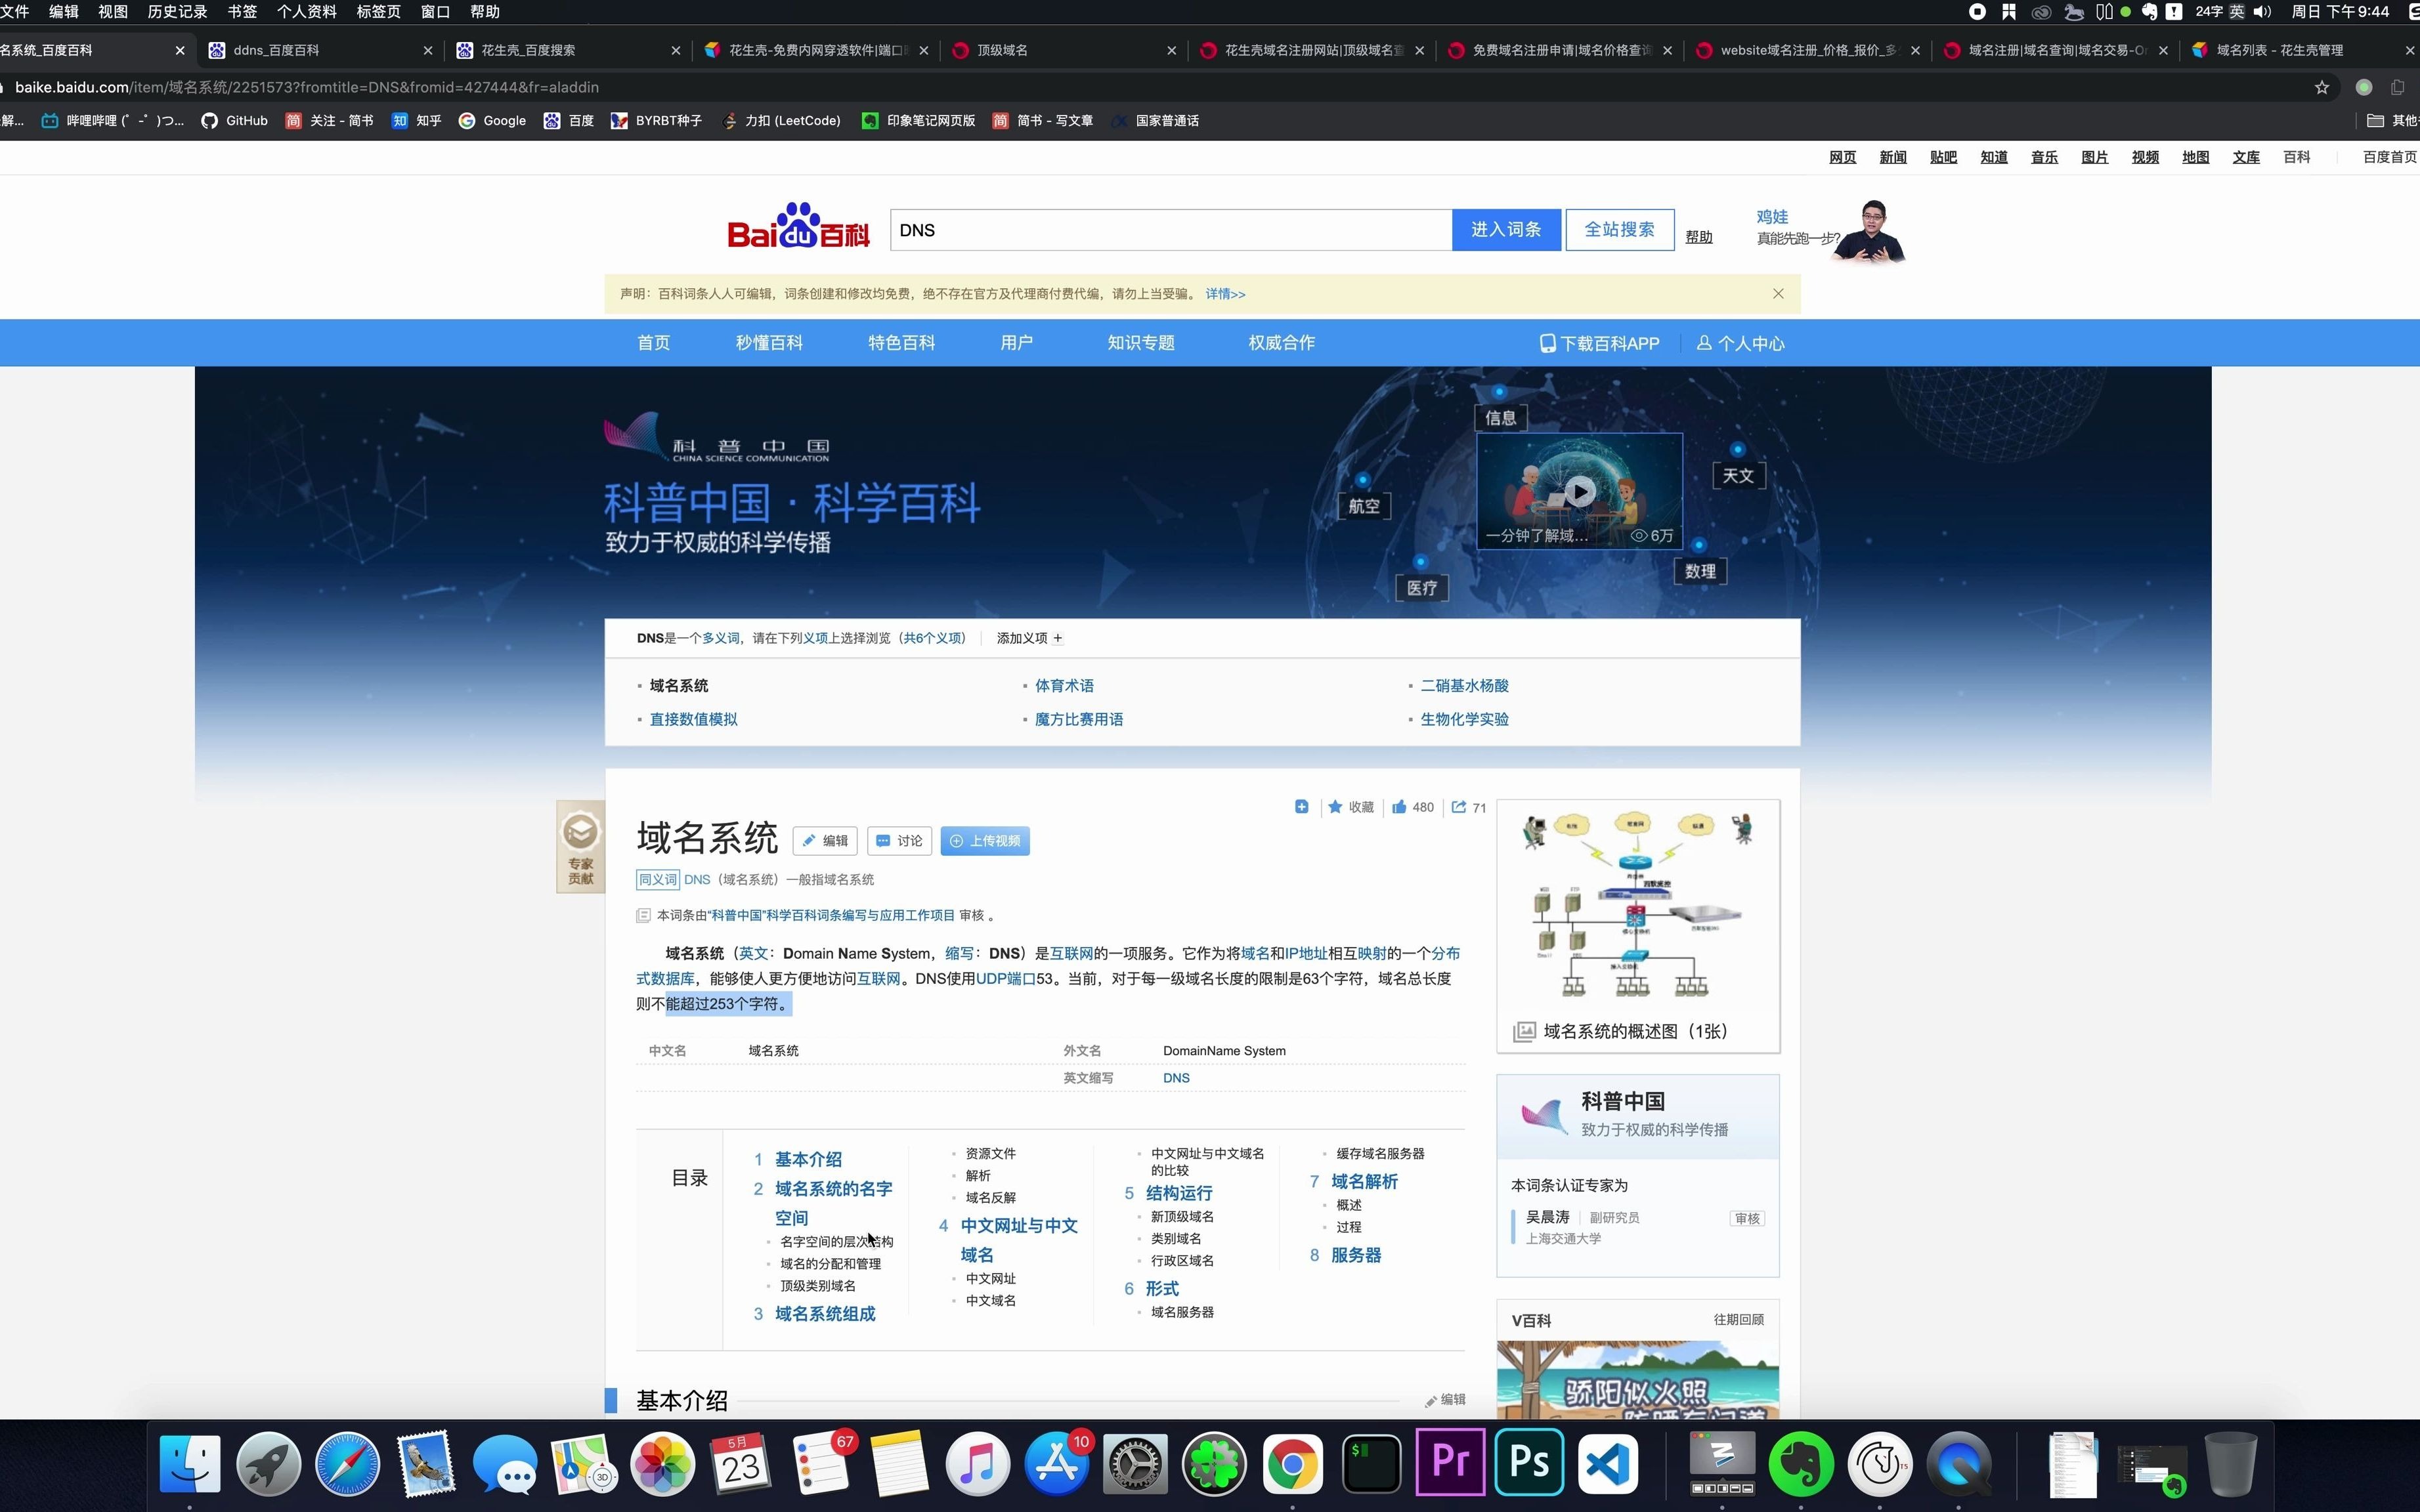The height and width of the screenshot is (1512, 2420).
Task: Select 体育术语 disambiguation link
Action: tap(1064, 686)
